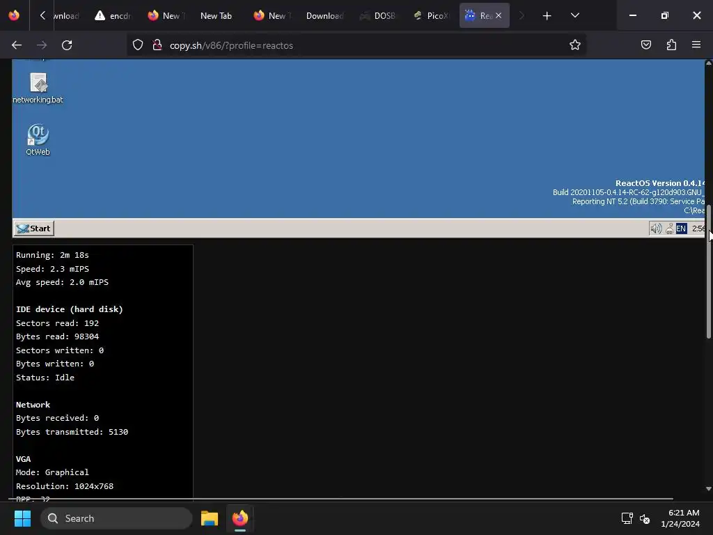Launch the QtWeb browser shortcut
Screen dimensions: 713x535
(38, 139)
